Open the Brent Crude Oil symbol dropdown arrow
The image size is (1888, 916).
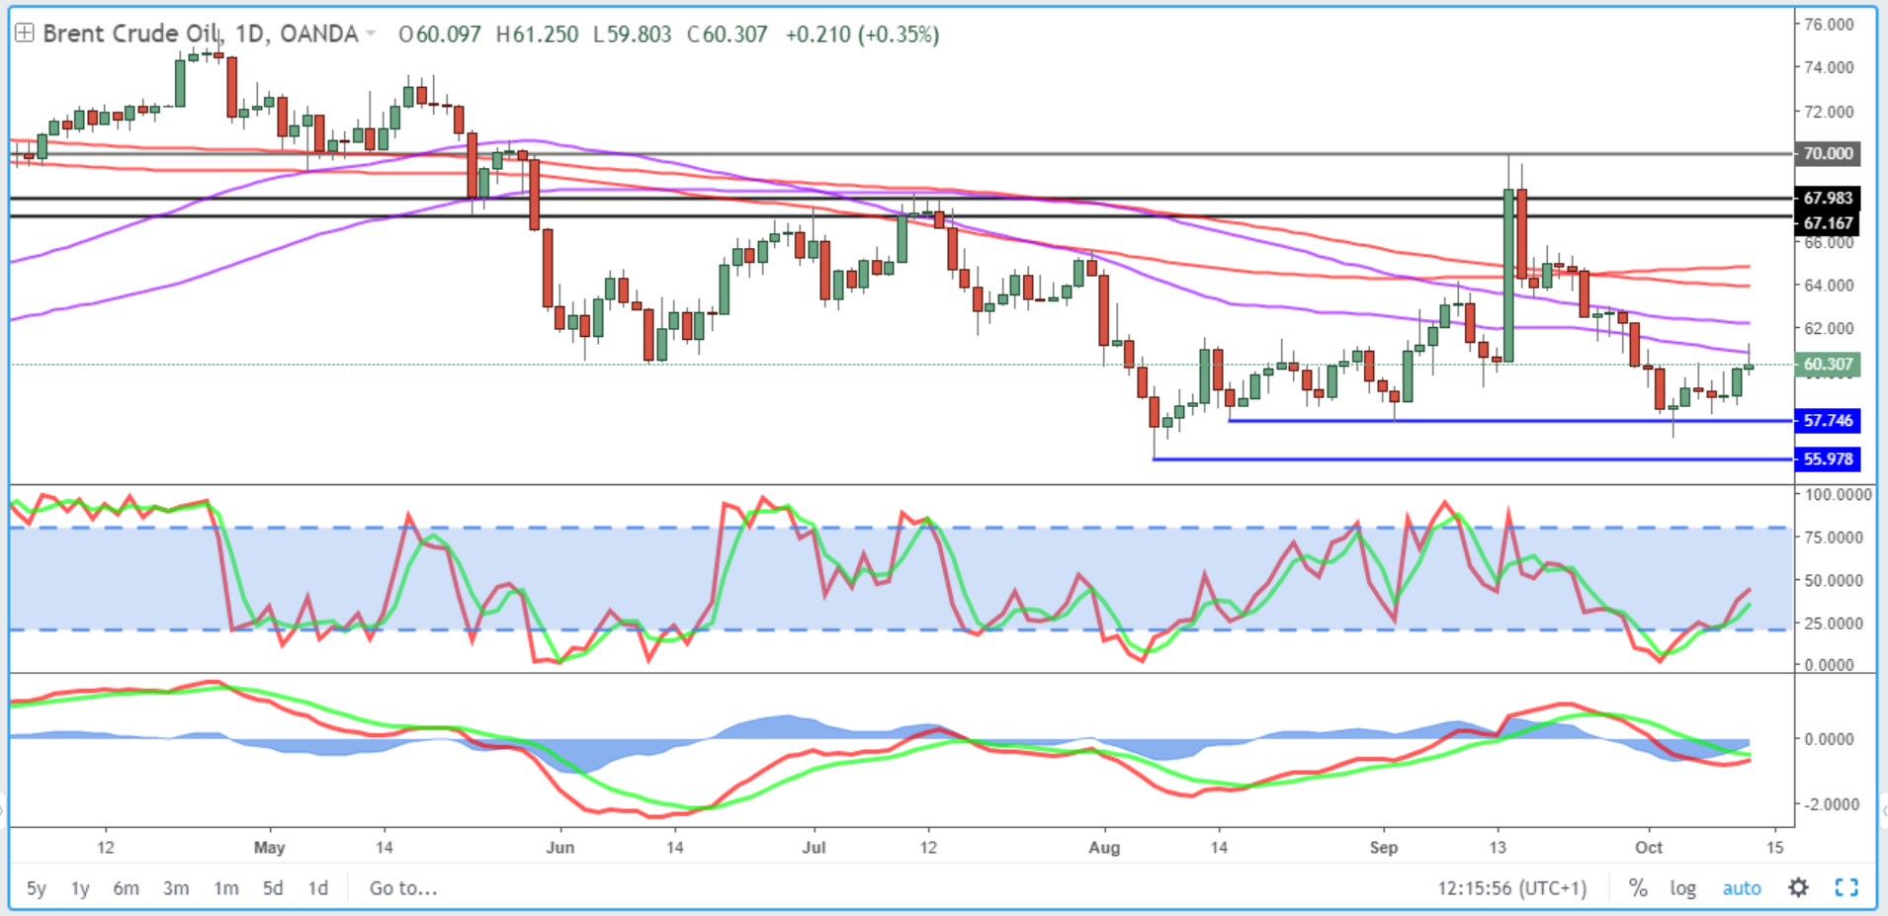tap(371, 35)
